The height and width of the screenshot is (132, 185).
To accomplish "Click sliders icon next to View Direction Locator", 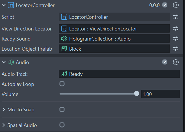I will [x=176, y=29].
